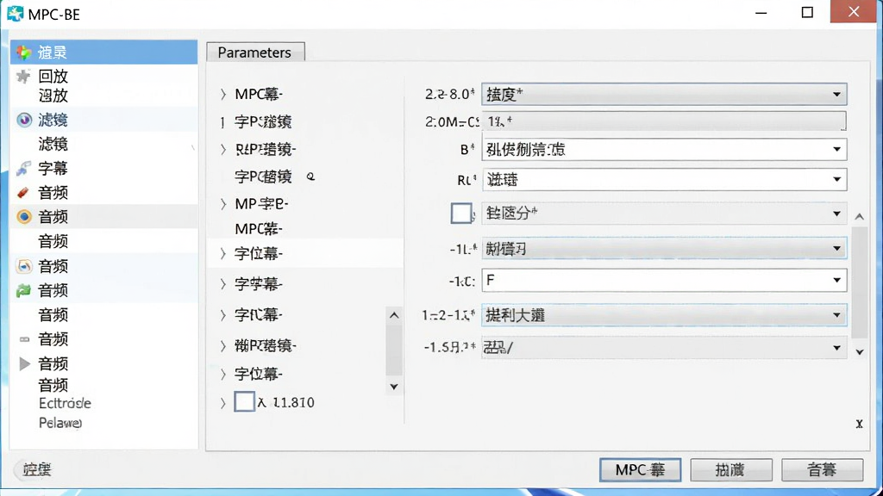Click the 腔度 button at bottom left
Image resolution: width=883 pixels, height=496 pixels.
point(37,469)
